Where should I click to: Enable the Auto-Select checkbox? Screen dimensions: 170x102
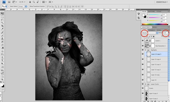click(x=9, y=7)
